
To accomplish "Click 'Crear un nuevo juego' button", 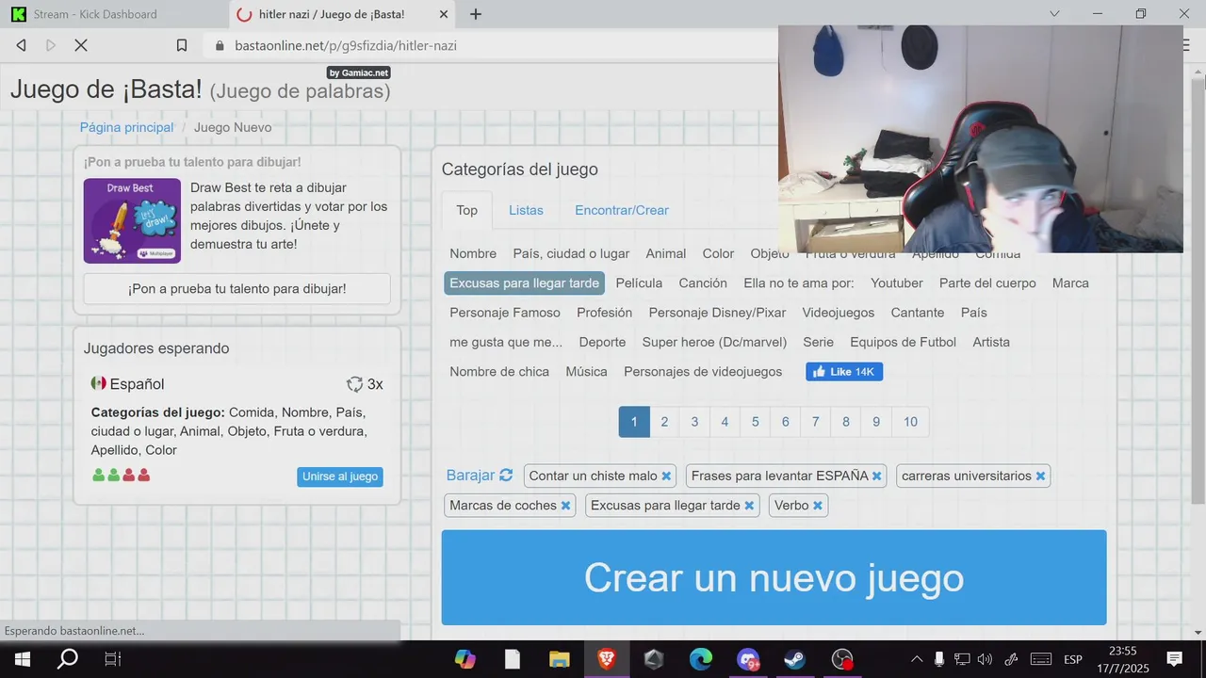I will (774, 577).
